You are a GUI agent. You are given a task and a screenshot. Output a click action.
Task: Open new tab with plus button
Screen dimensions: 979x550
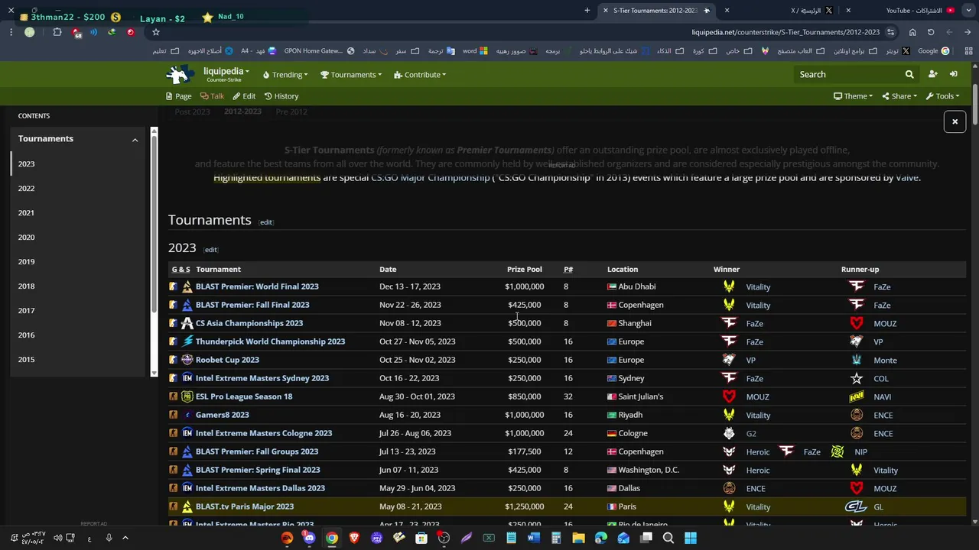point(587,11)
